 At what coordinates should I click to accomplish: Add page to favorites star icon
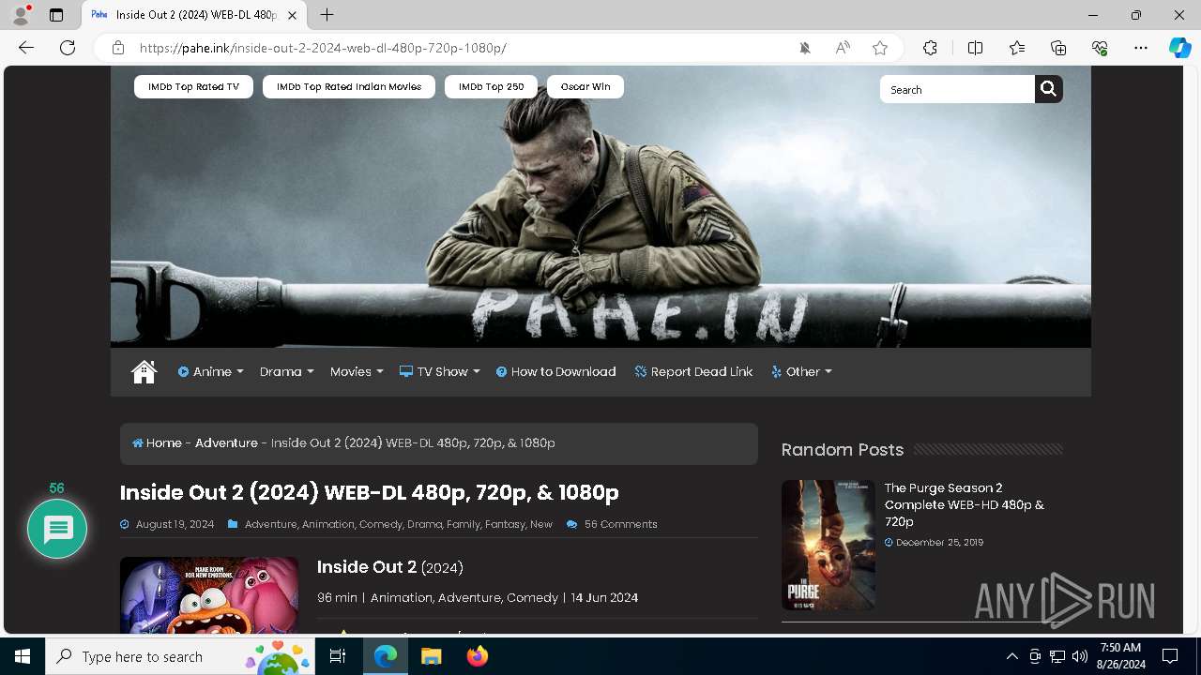(x=880, y=48)
